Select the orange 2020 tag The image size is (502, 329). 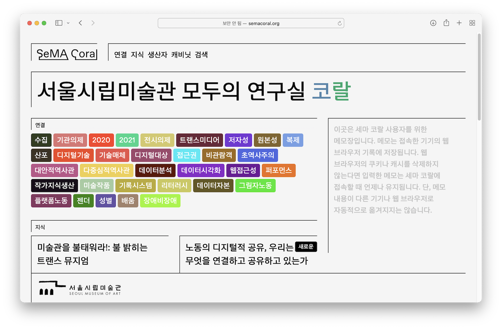pyautogui.click(x=101, y=140)
